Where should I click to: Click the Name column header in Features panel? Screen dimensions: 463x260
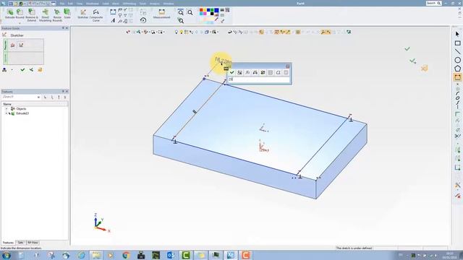tap(35, 104)
